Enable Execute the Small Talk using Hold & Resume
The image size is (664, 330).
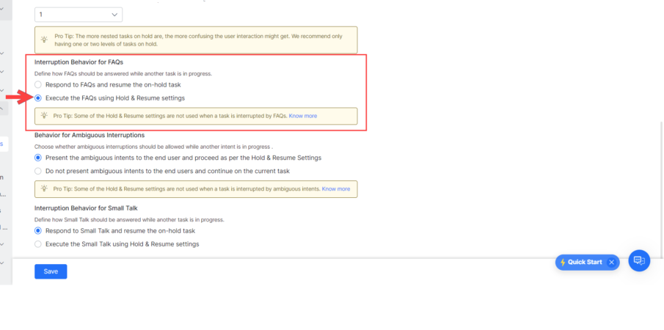(x=38, y=244)
